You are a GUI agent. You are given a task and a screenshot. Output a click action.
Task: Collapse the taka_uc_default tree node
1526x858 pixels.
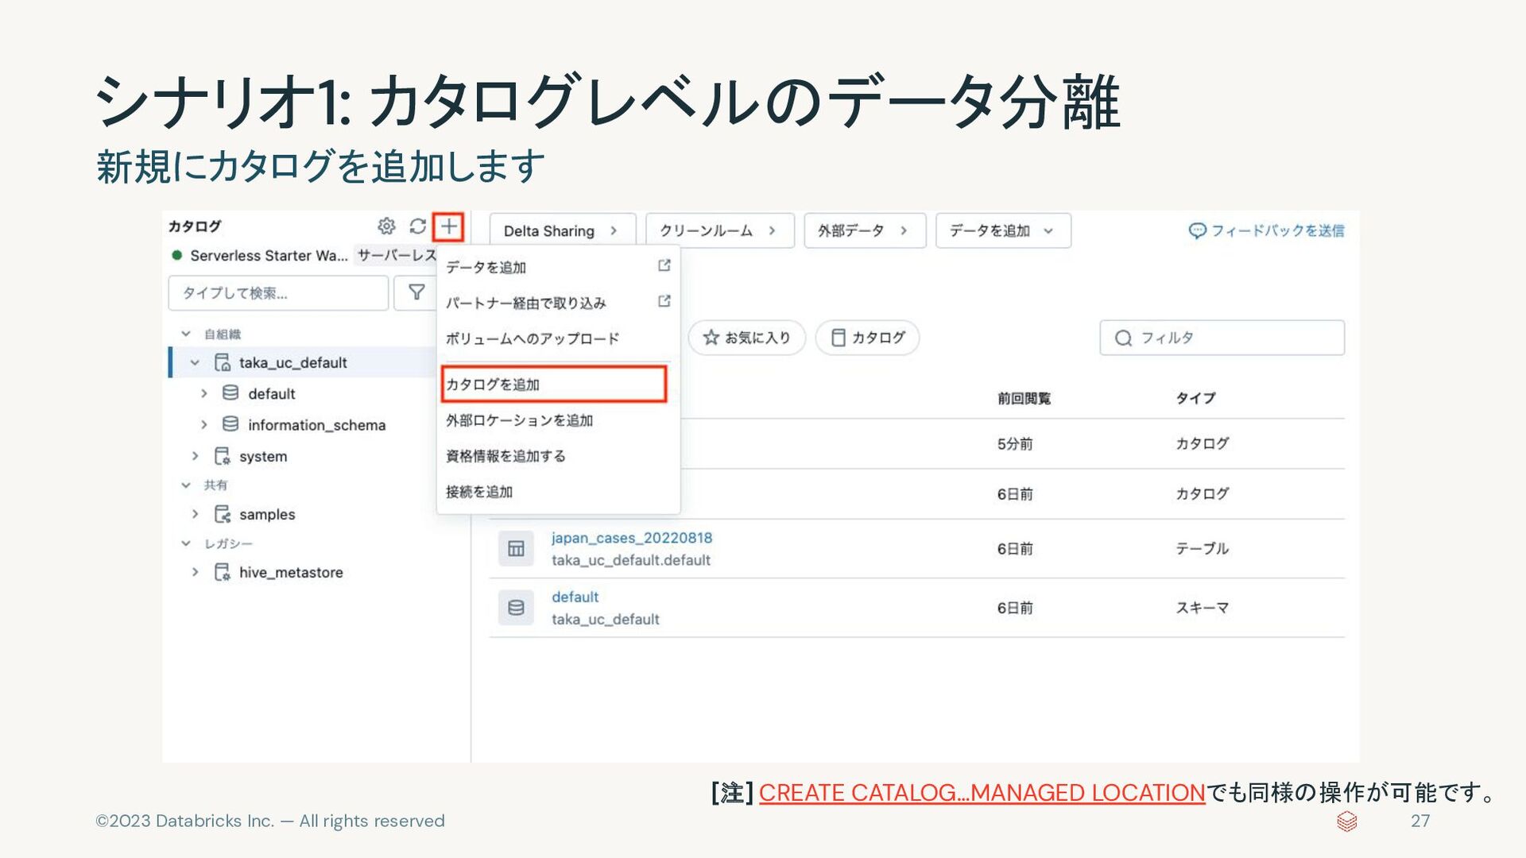coord(195,363)
